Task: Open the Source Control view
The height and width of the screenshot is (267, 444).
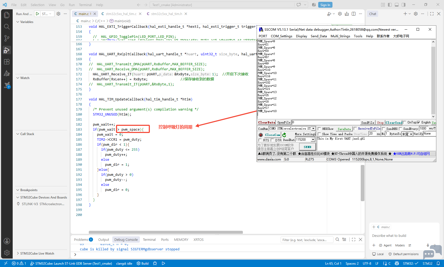Action: pos(7,38)
